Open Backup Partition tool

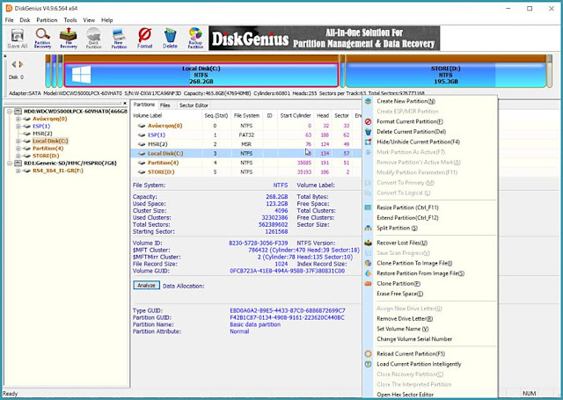pyautogui.click(x=195, y=38)
